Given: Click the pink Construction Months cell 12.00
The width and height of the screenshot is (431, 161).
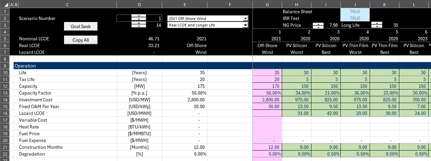Looking at the screenshot, I should [267, 147].
